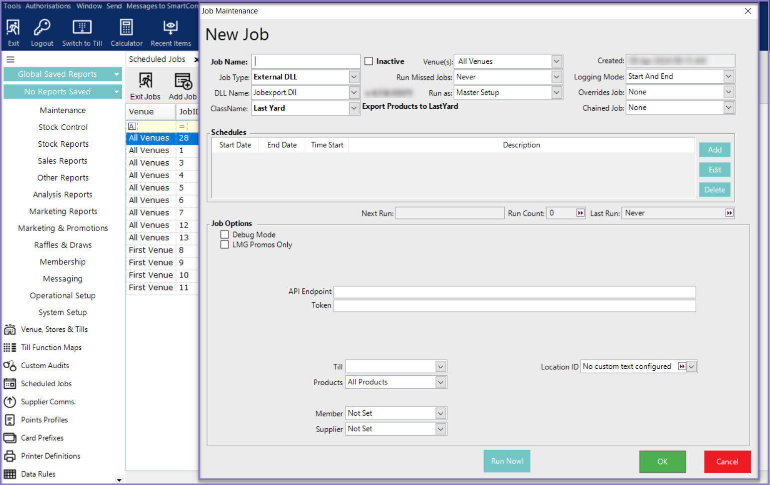The height and width of the screenshot is (485, 770).
Task: Click the red Cancel button
Action: click(727, 462)
